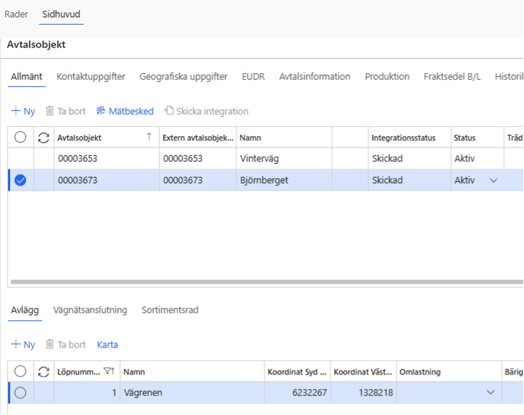The image size is (524, 415).
Task: Open the Rader tab
Action: click(x=16, y=14)
